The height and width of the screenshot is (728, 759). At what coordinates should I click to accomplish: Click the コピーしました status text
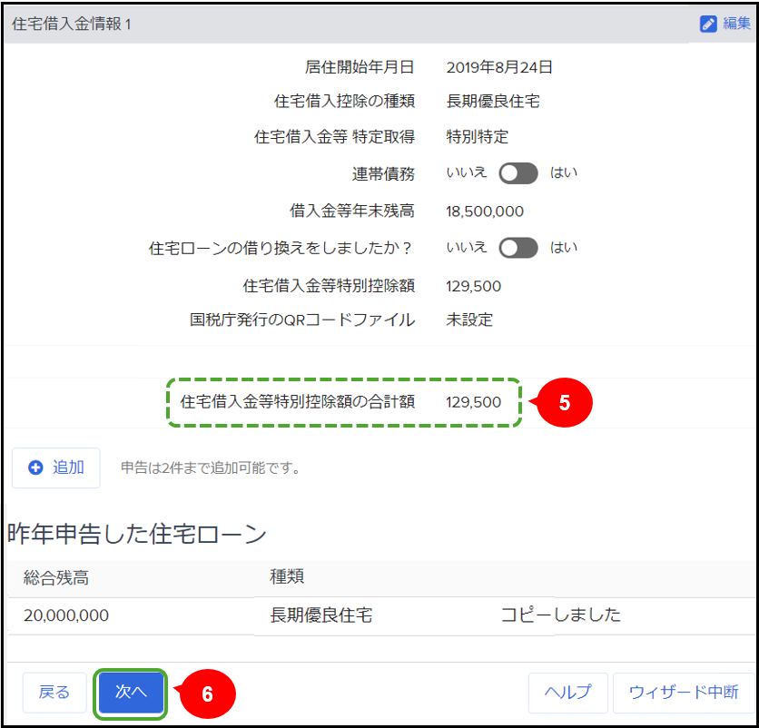tap(561, 615)
